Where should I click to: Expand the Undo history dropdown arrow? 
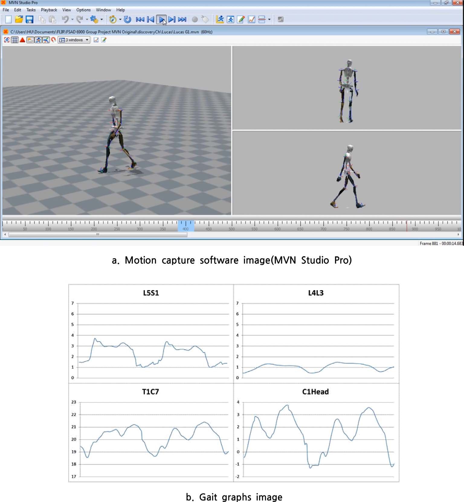(72, 20)
